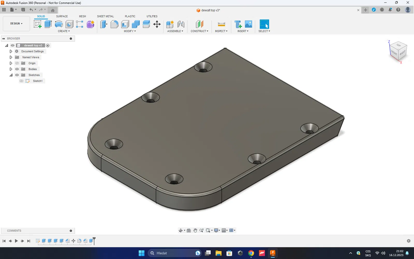Viewport: 414px width, 259px height.
Task: Expand the Named Views node
Action: pyautogui.click(x=11, y=57)
